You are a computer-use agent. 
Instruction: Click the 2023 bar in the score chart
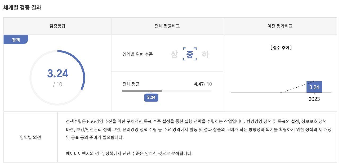(x=314, y=87)
